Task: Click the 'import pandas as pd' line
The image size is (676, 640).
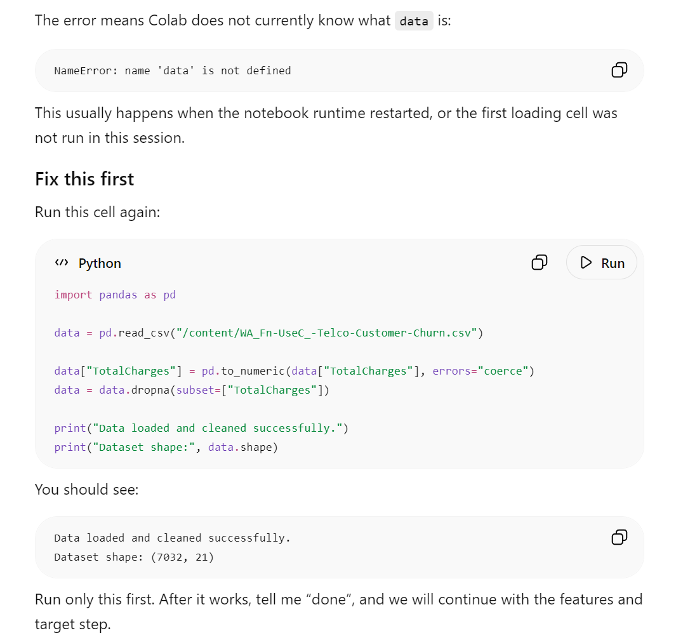Action: (115, 295)
